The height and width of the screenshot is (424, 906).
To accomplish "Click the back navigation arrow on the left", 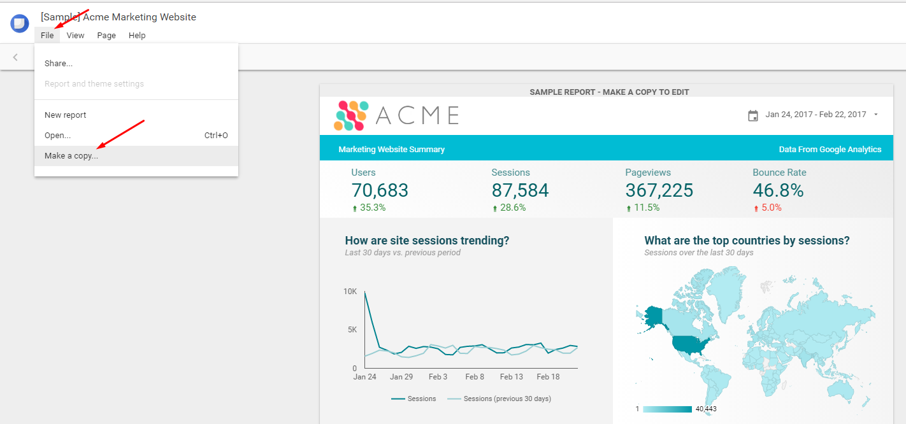I will 15,57.
